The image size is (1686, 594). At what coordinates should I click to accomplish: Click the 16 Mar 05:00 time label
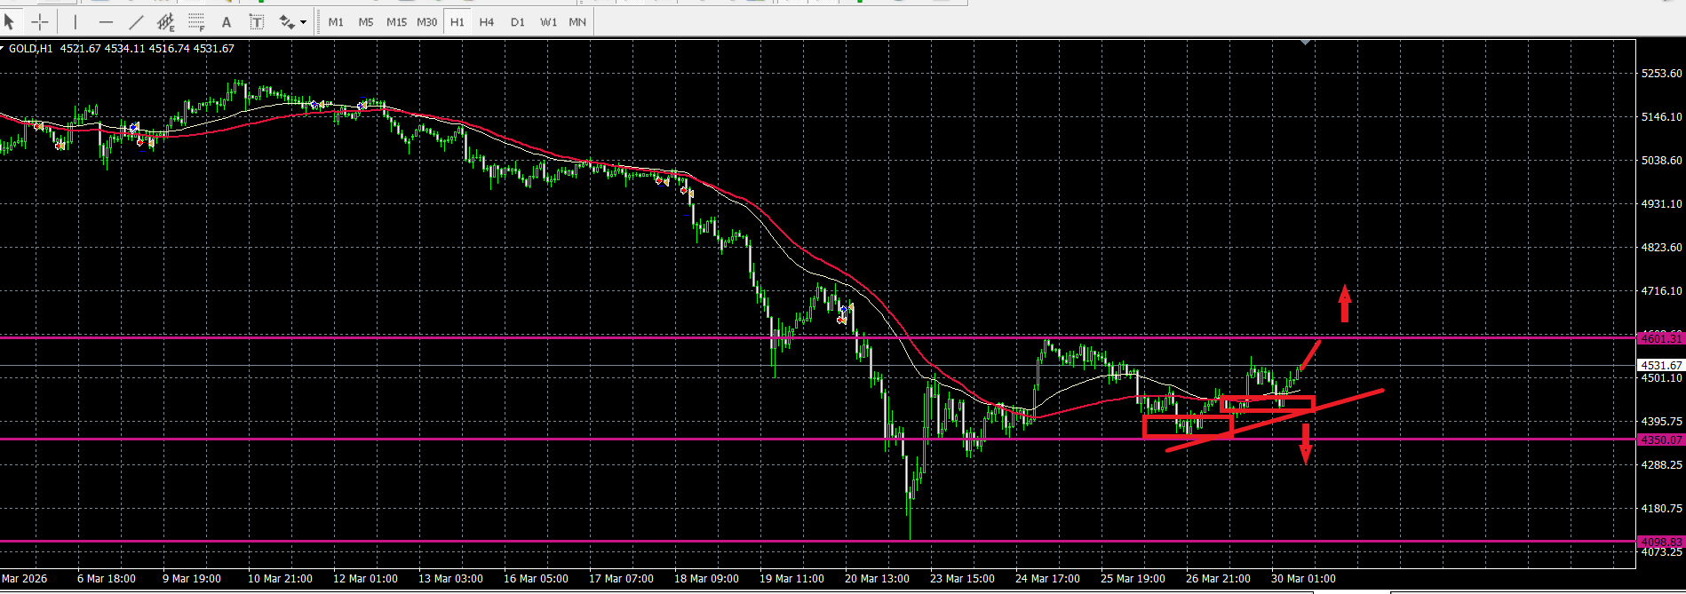click(536, 579)
